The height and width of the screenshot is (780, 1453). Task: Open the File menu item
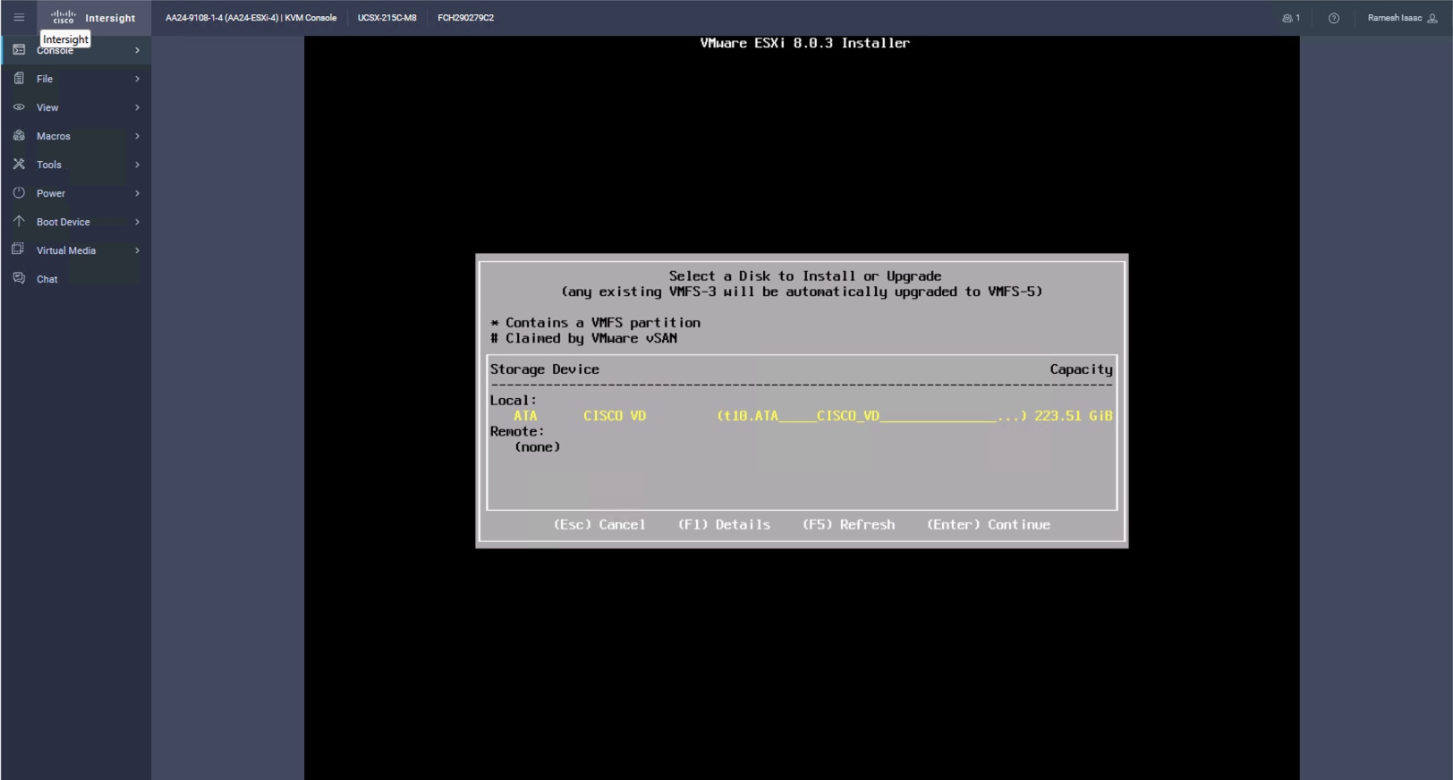tap(76, 79)
